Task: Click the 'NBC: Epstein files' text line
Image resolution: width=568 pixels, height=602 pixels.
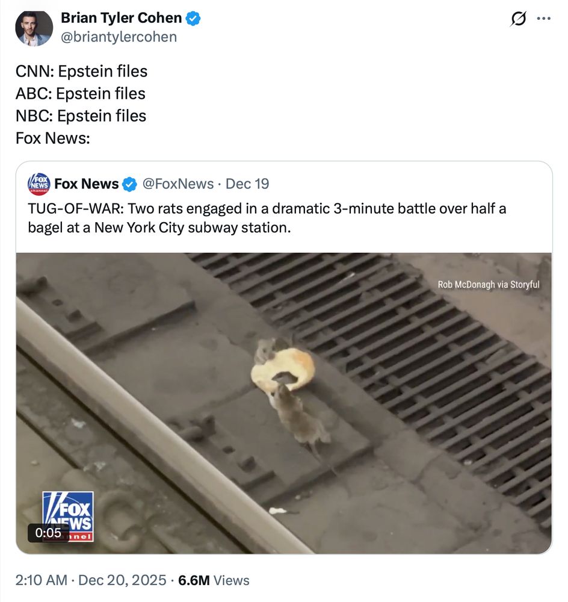Action: [81, 116]
